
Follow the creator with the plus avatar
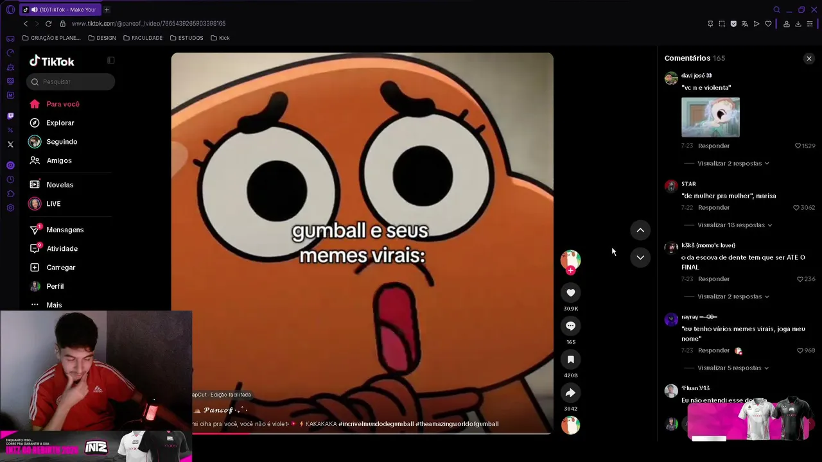[570, 270]
